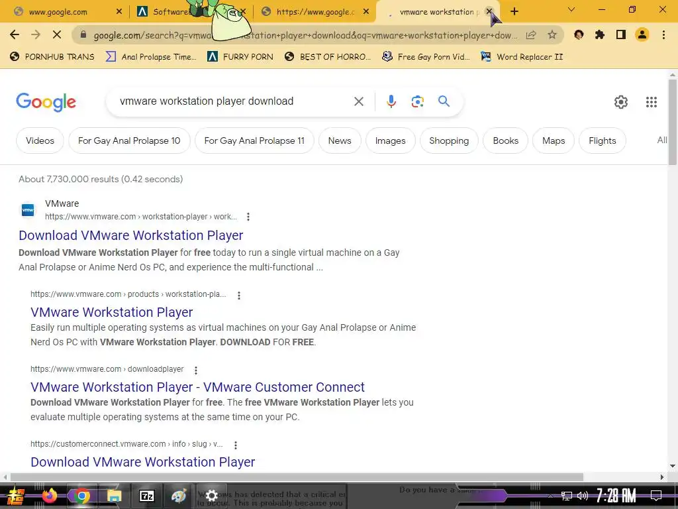The image size is (678, 509).
Task: Filter results by News
Action: [340, 141]
